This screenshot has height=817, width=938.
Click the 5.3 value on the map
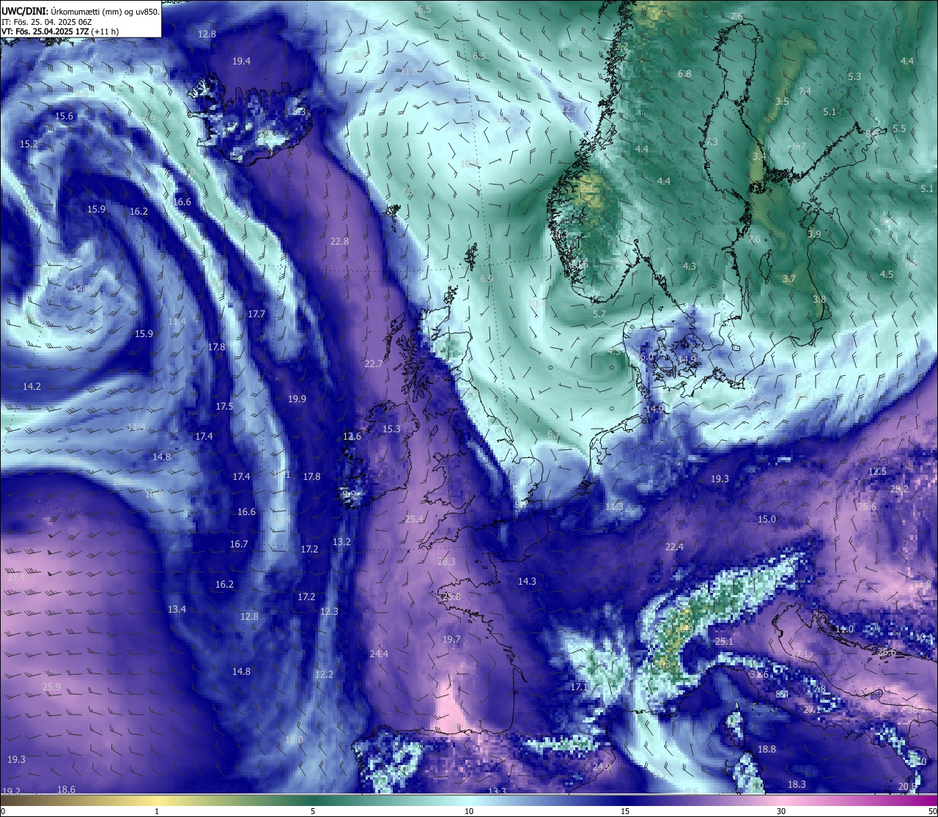click(854, 77)
